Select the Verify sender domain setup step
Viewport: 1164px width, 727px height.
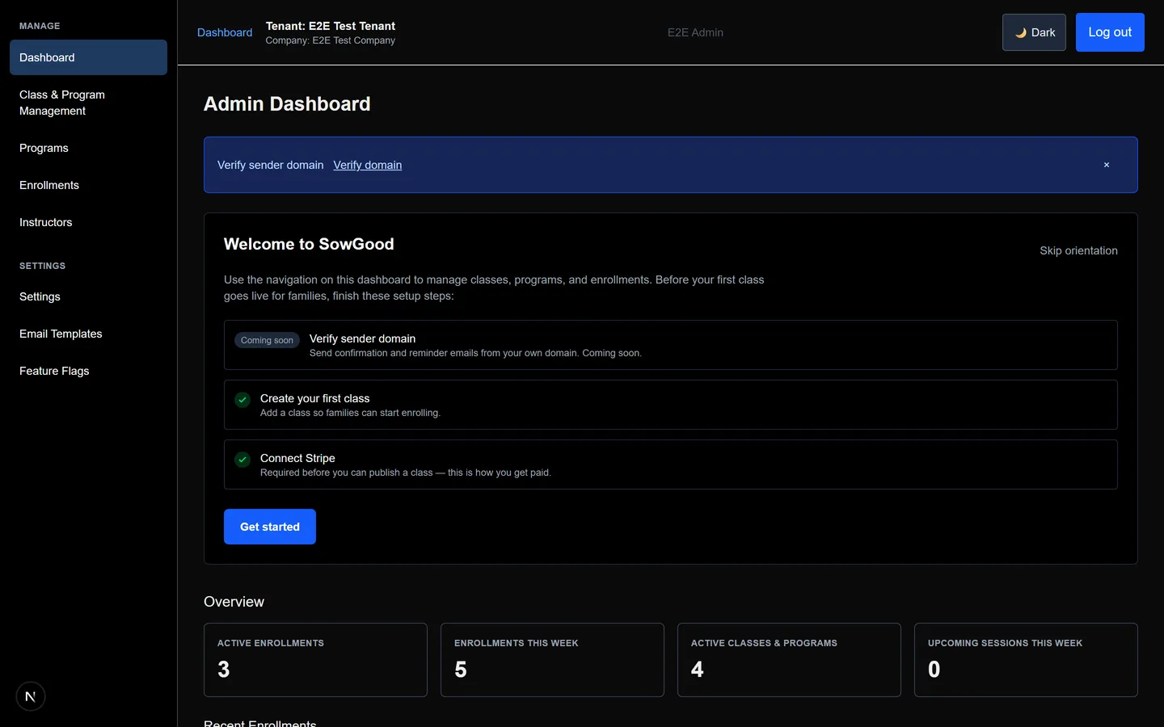671,345
